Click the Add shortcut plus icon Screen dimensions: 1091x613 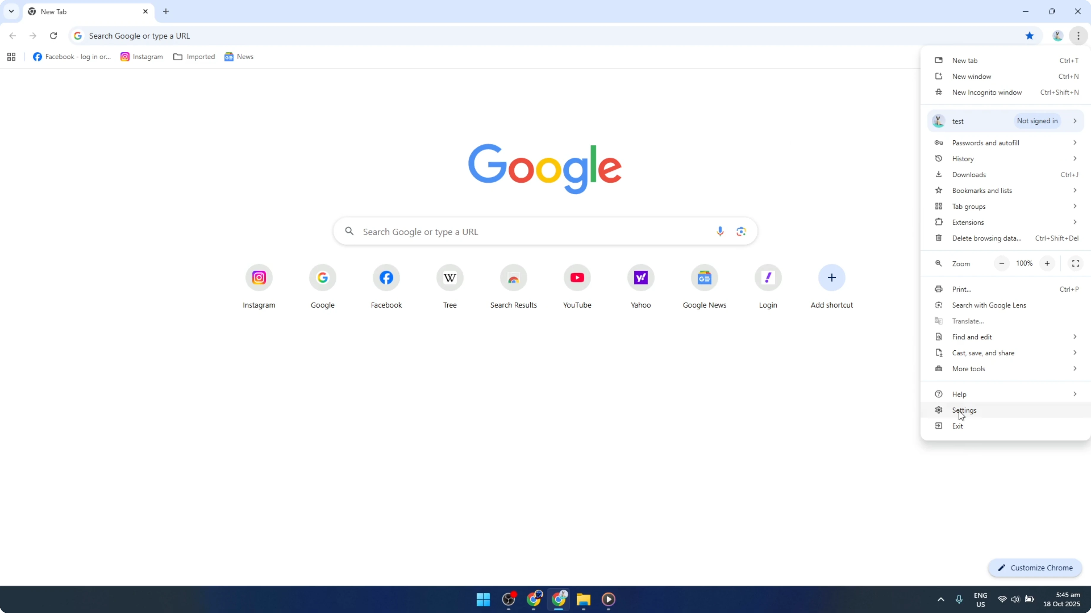click(831, 277)
